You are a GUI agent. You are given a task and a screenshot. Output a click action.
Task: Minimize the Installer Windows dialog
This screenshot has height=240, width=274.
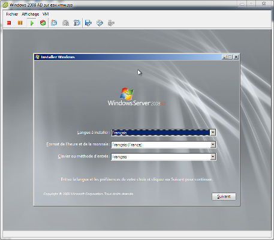pos(224,57)
